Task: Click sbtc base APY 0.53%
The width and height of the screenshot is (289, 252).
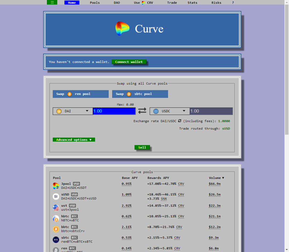Action: (x=127, y=238)
